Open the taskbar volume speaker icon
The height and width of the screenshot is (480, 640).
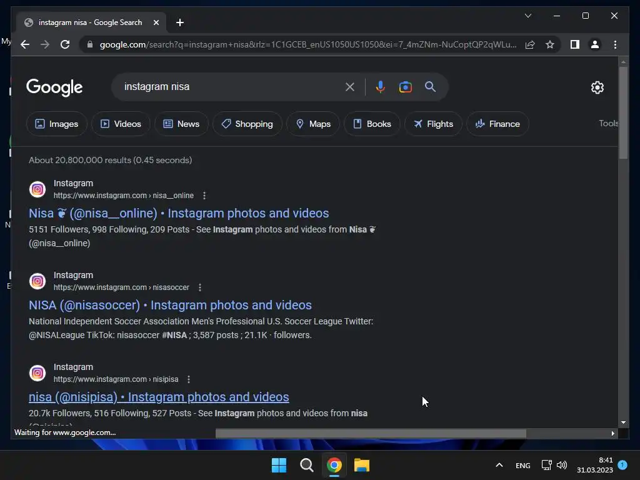[x=562, y=465]
